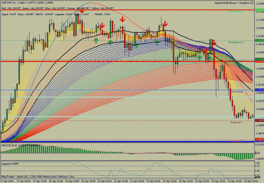This screenshot has width=264, height=183.
Task: Click the 1.14675 price scale label
Action: point(260,134)
